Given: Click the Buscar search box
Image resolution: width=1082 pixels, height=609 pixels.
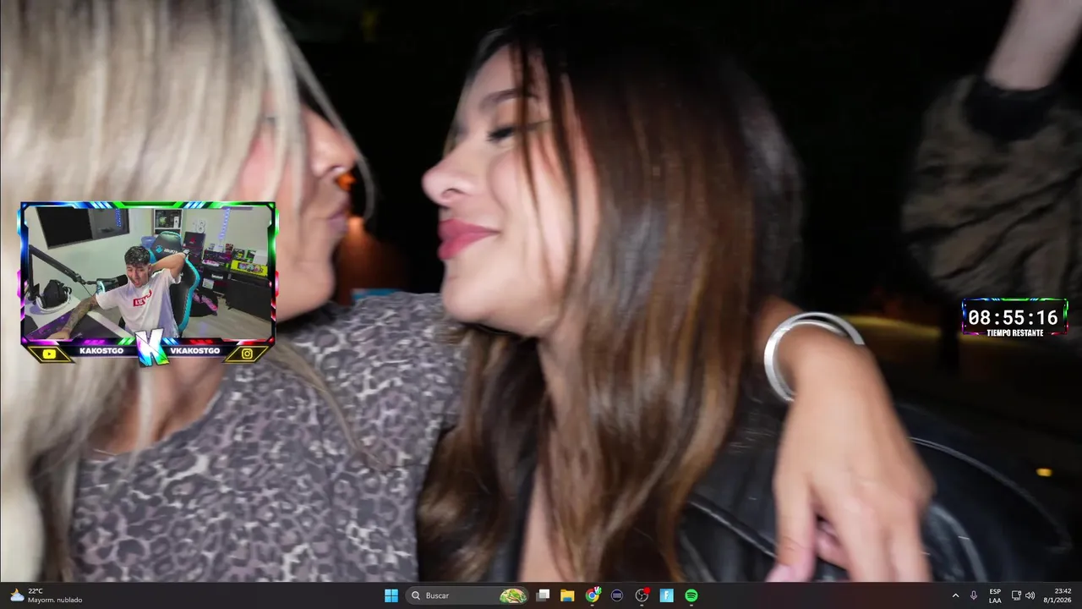Looking at the screenshot, I should tap(467, 595).
